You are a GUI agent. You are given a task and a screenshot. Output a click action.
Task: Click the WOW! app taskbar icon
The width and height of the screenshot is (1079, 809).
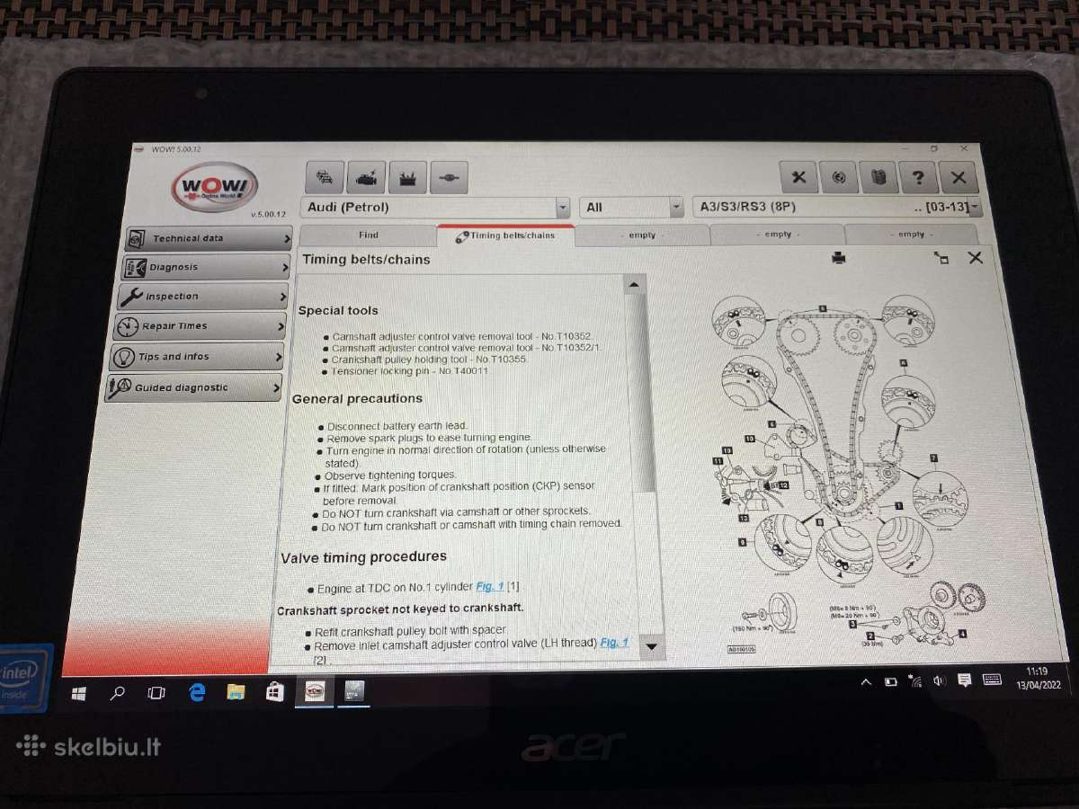[315, 691]
